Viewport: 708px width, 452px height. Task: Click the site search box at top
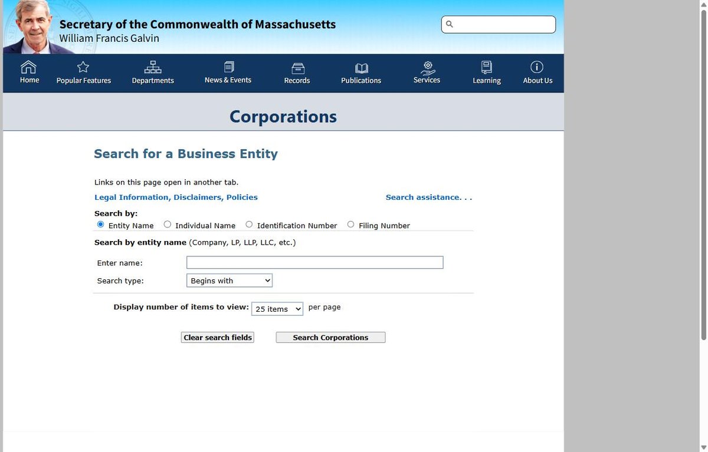pos(499,24)
